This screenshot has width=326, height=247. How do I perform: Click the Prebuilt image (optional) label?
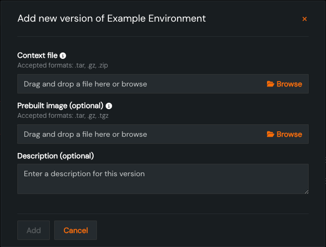[60, 106]
